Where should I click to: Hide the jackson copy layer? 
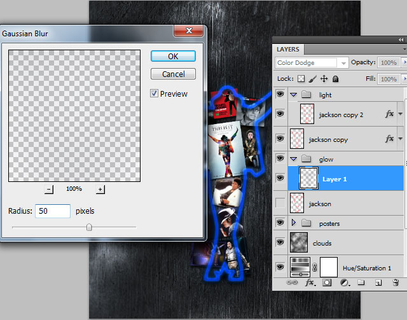point(280,138)
